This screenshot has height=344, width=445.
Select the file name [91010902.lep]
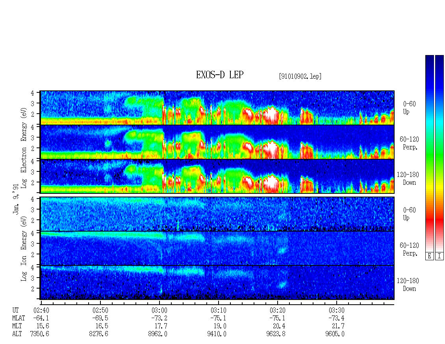300,76
